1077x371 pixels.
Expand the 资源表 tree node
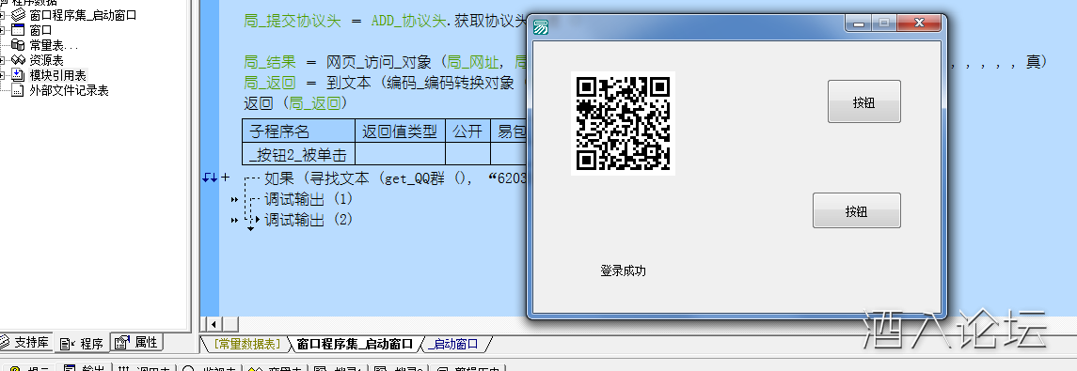tap(2, 60)
